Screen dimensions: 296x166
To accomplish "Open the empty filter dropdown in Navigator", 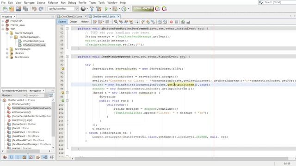I will [x=38, y=95].
